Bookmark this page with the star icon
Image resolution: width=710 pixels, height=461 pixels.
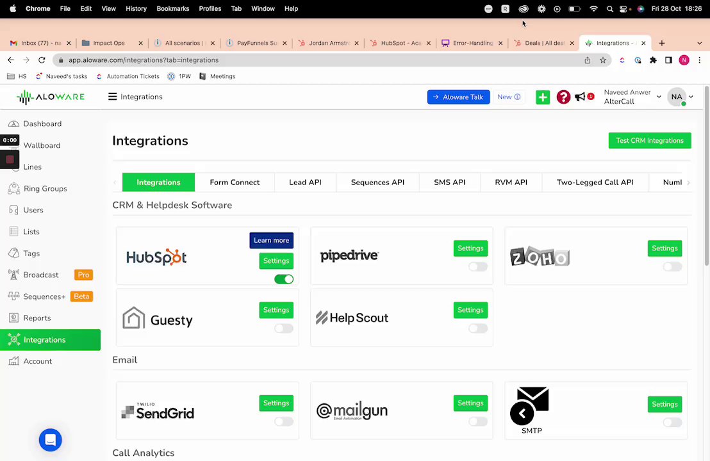[x=603, y=60]
